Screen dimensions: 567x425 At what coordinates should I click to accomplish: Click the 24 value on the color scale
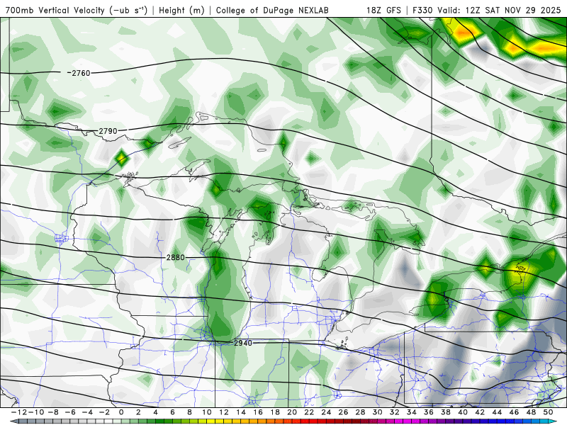pos(326,412)
